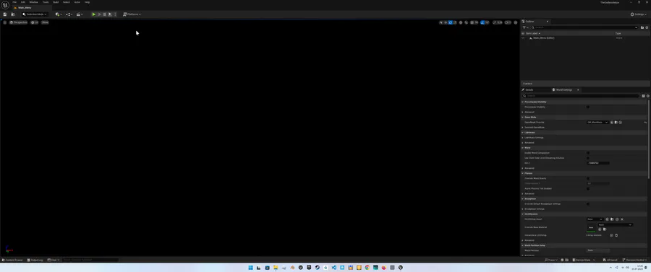The image size is (651, 272).
Task: Select the translate transform tool in viewport
Action: pyautogui.click(x=446, y=22)
